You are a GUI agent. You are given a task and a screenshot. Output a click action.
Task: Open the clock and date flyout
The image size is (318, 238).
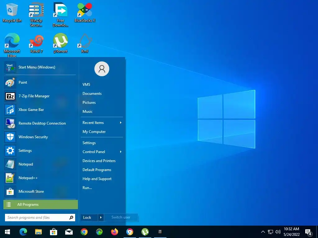point(291,232)
